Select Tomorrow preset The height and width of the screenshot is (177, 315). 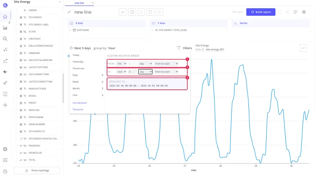click(x=78, y=68)
